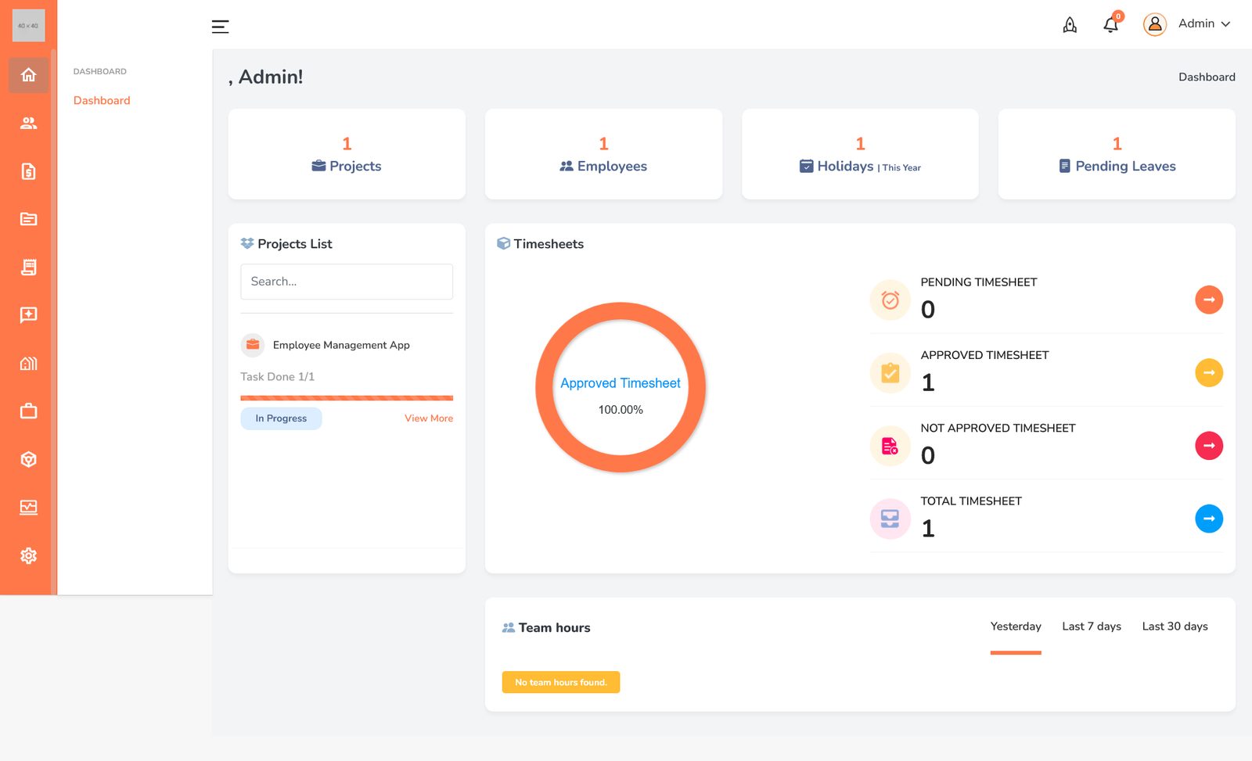
Task: Click the pending timesheet alarm-clock icon
Action: click(890, 300)
